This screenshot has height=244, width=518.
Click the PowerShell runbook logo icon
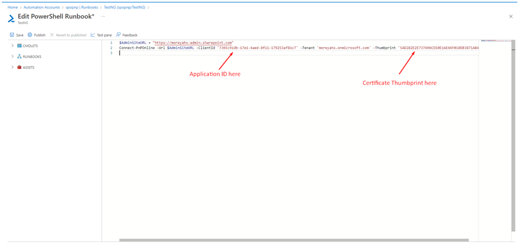11,19
